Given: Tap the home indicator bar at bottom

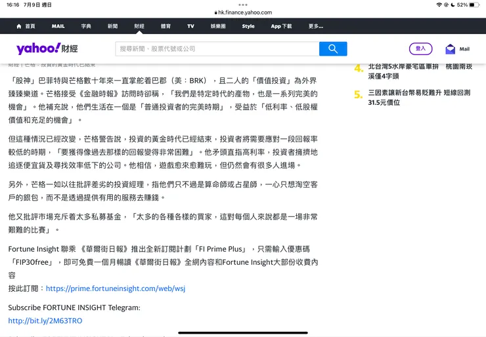Looking at the screenshot, I should [243, 333].
